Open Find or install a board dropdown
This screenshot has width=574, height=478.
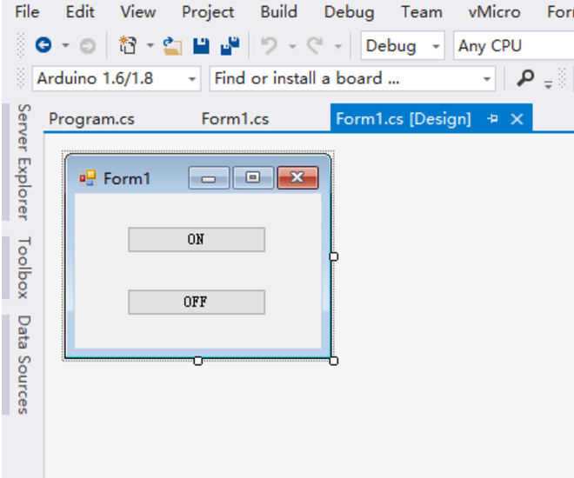(352, 78)
